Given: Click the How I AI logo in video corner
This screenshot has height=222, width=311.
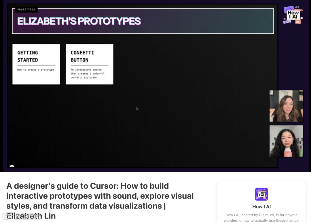Looking at the screenshot, I should pos(293,15).
